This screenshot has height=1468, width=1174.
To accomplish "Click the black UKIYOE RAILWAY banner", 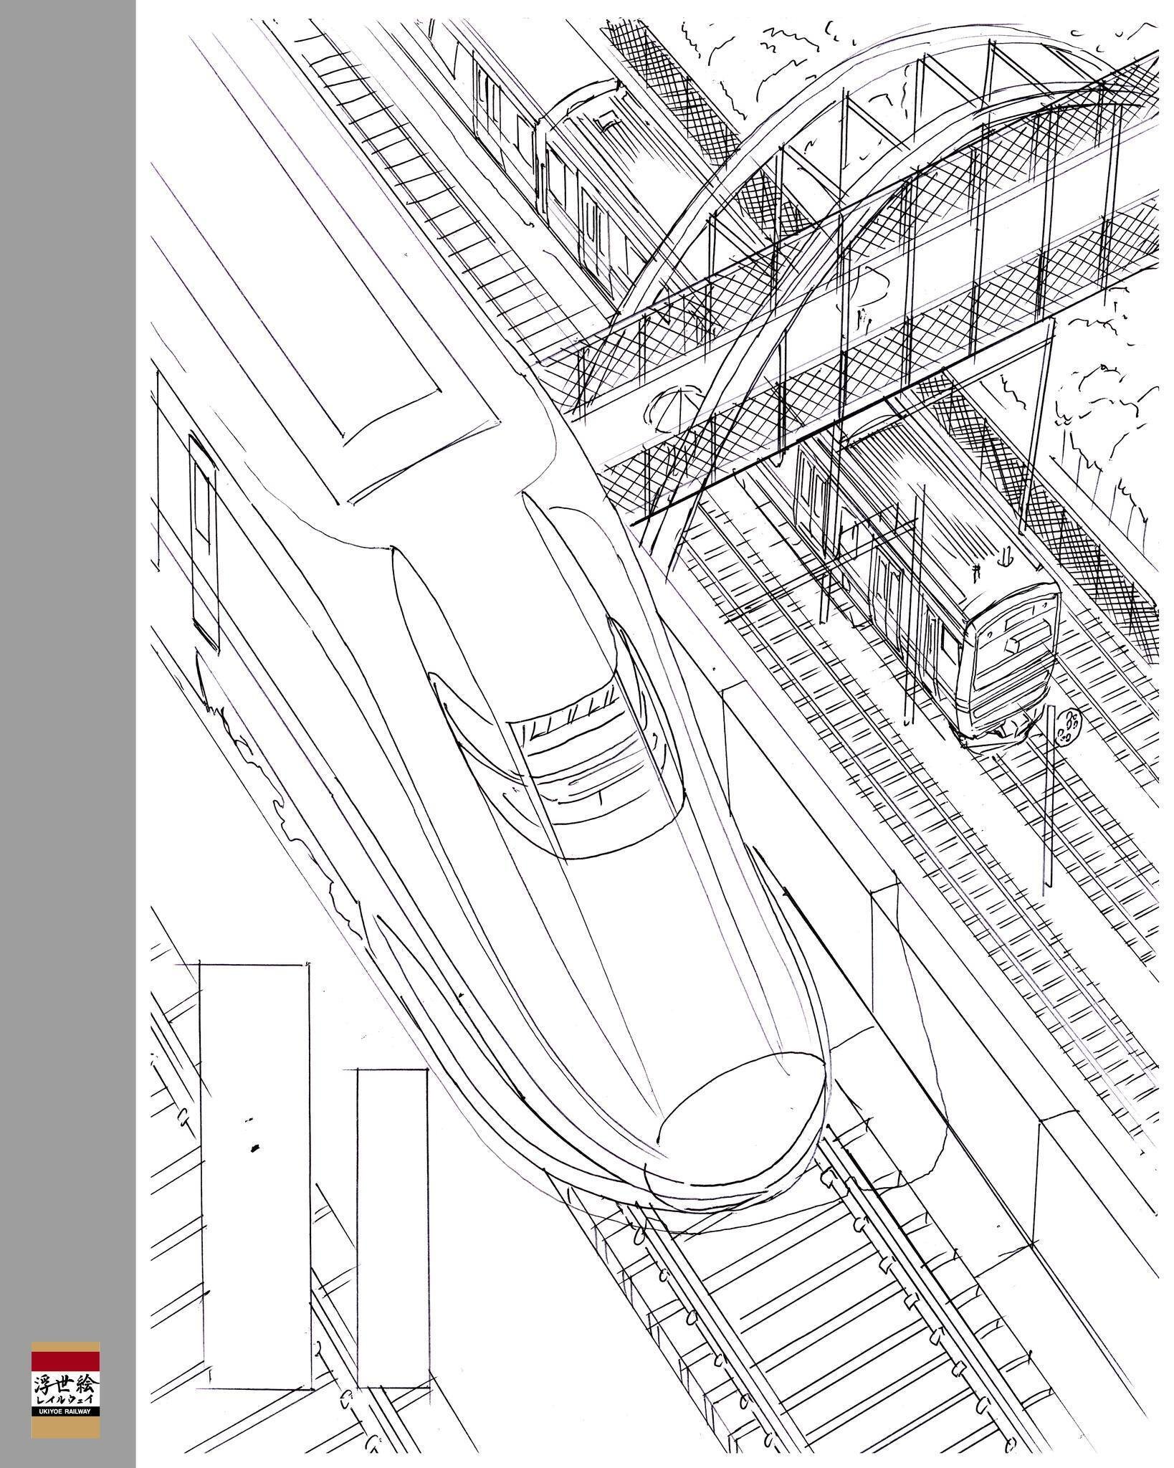I will coord(65,1411).
